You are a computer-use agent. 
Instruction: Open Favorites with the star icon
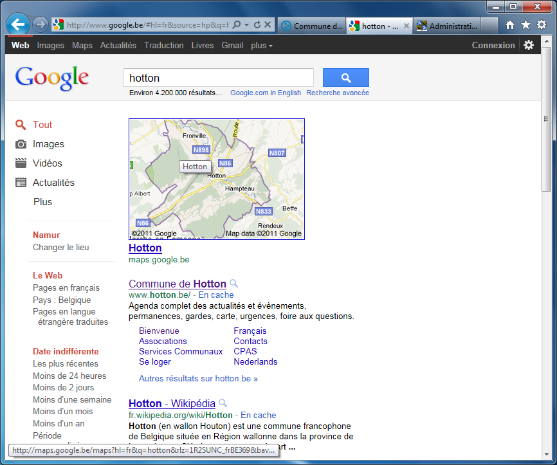525,25
